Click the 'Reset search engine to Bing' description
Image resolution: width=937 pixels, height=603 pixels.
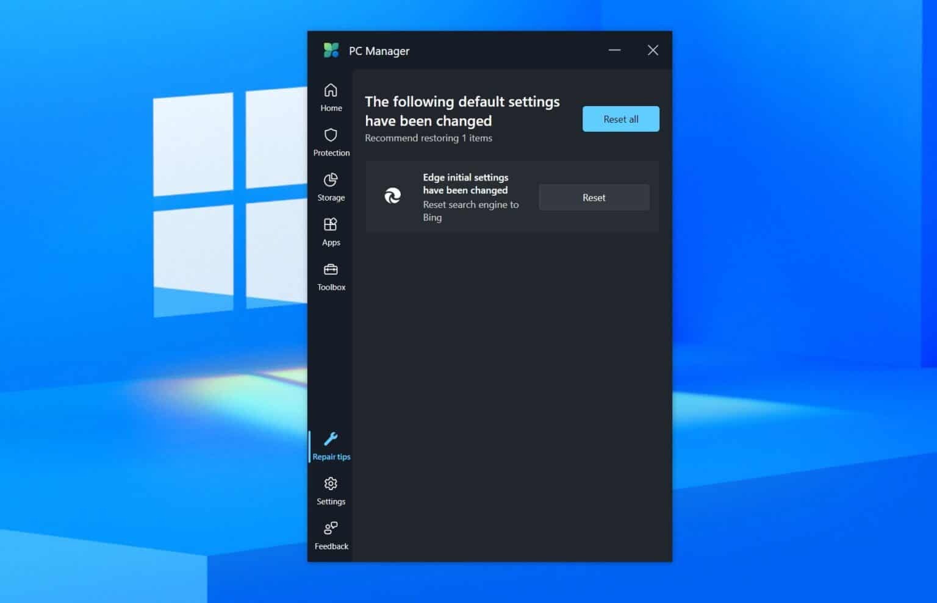click(470, 211)
